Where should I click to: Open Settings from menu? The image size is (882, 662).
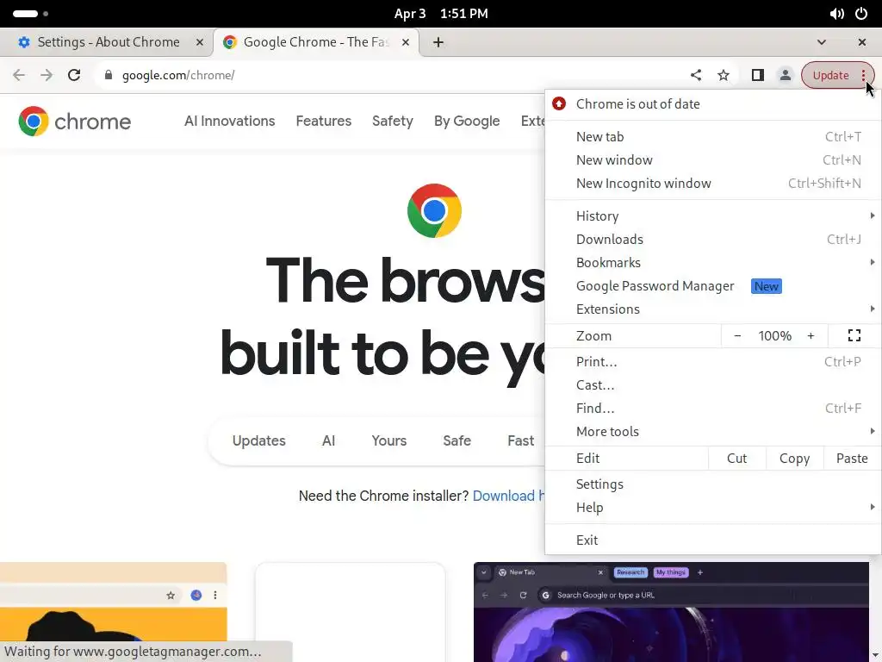[x=712, y=484]
